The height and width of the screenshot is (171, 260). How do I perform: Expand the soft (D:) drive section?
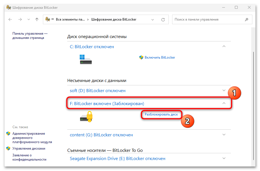coord(224,90)
